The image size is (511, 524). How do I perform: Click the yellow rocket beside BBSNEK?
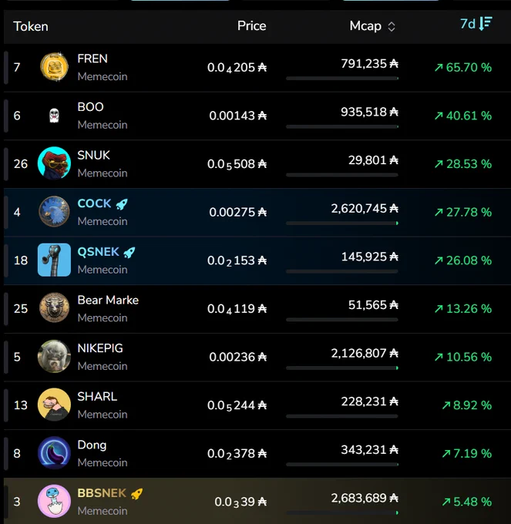136,494
